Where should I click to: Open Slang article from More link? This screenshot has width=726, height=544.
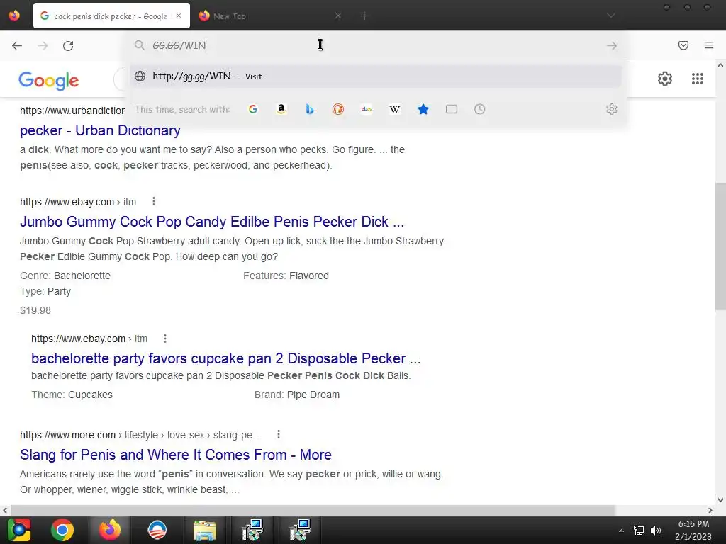176,455
